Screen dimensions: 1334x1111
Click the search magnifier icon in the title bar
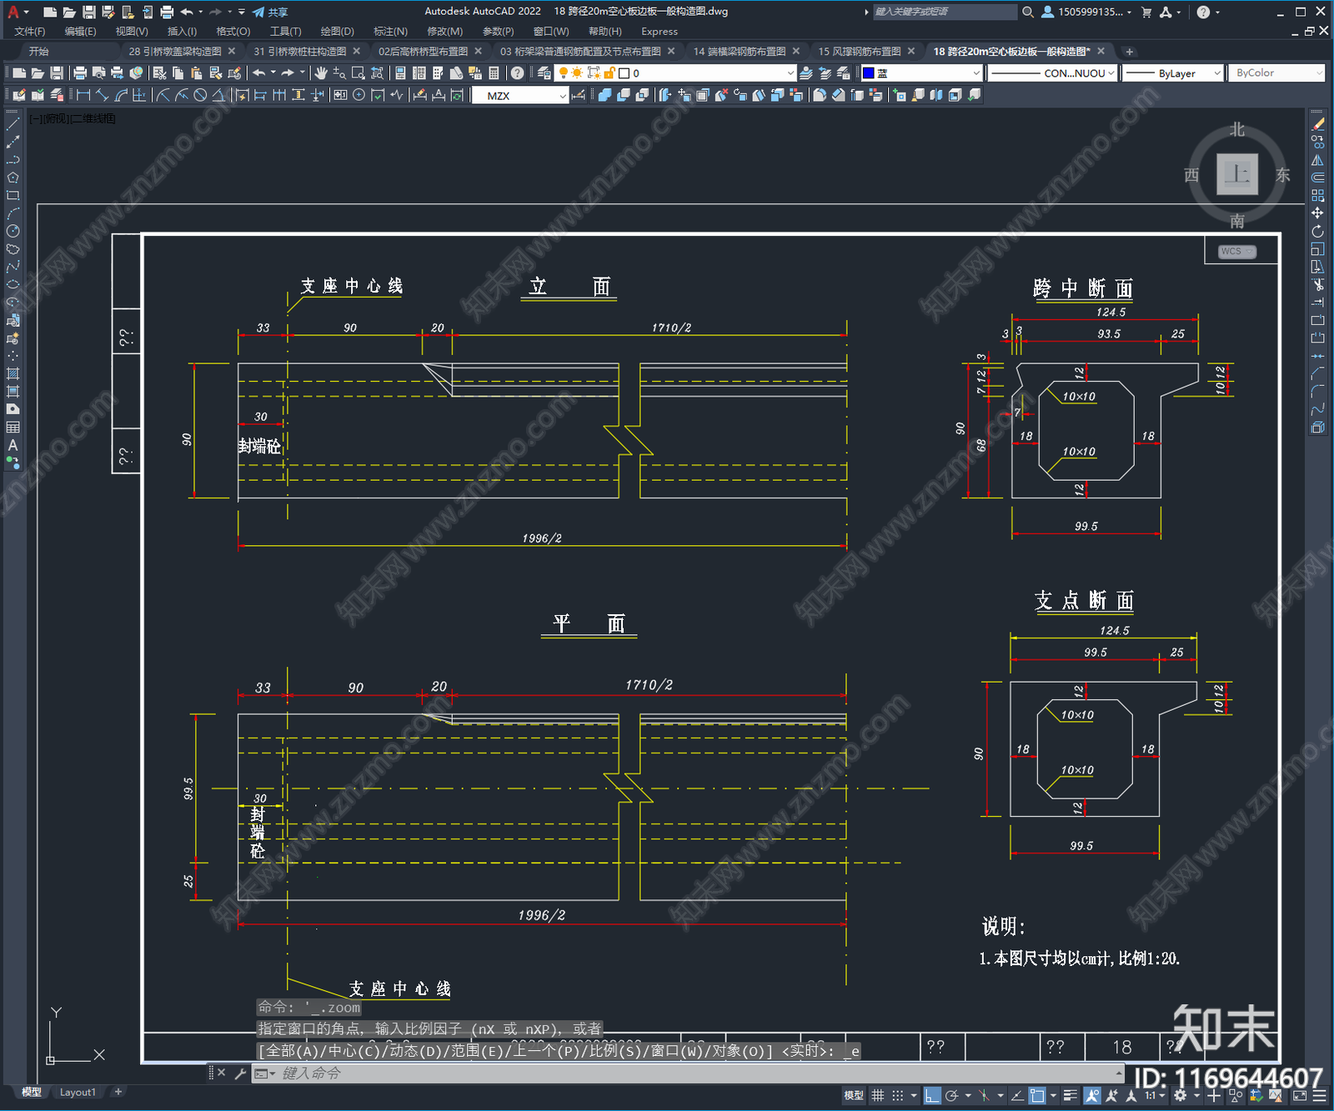tap(1028, 12)
